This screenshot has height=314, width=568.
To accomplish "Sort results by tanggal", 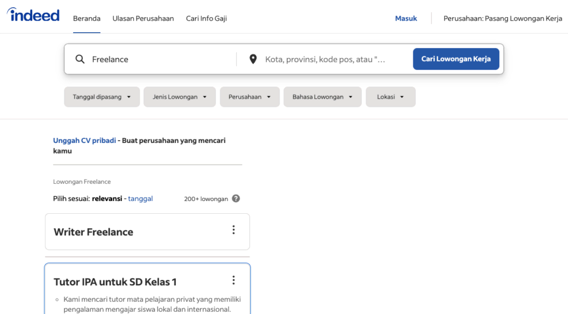I will tap(140, 198).
